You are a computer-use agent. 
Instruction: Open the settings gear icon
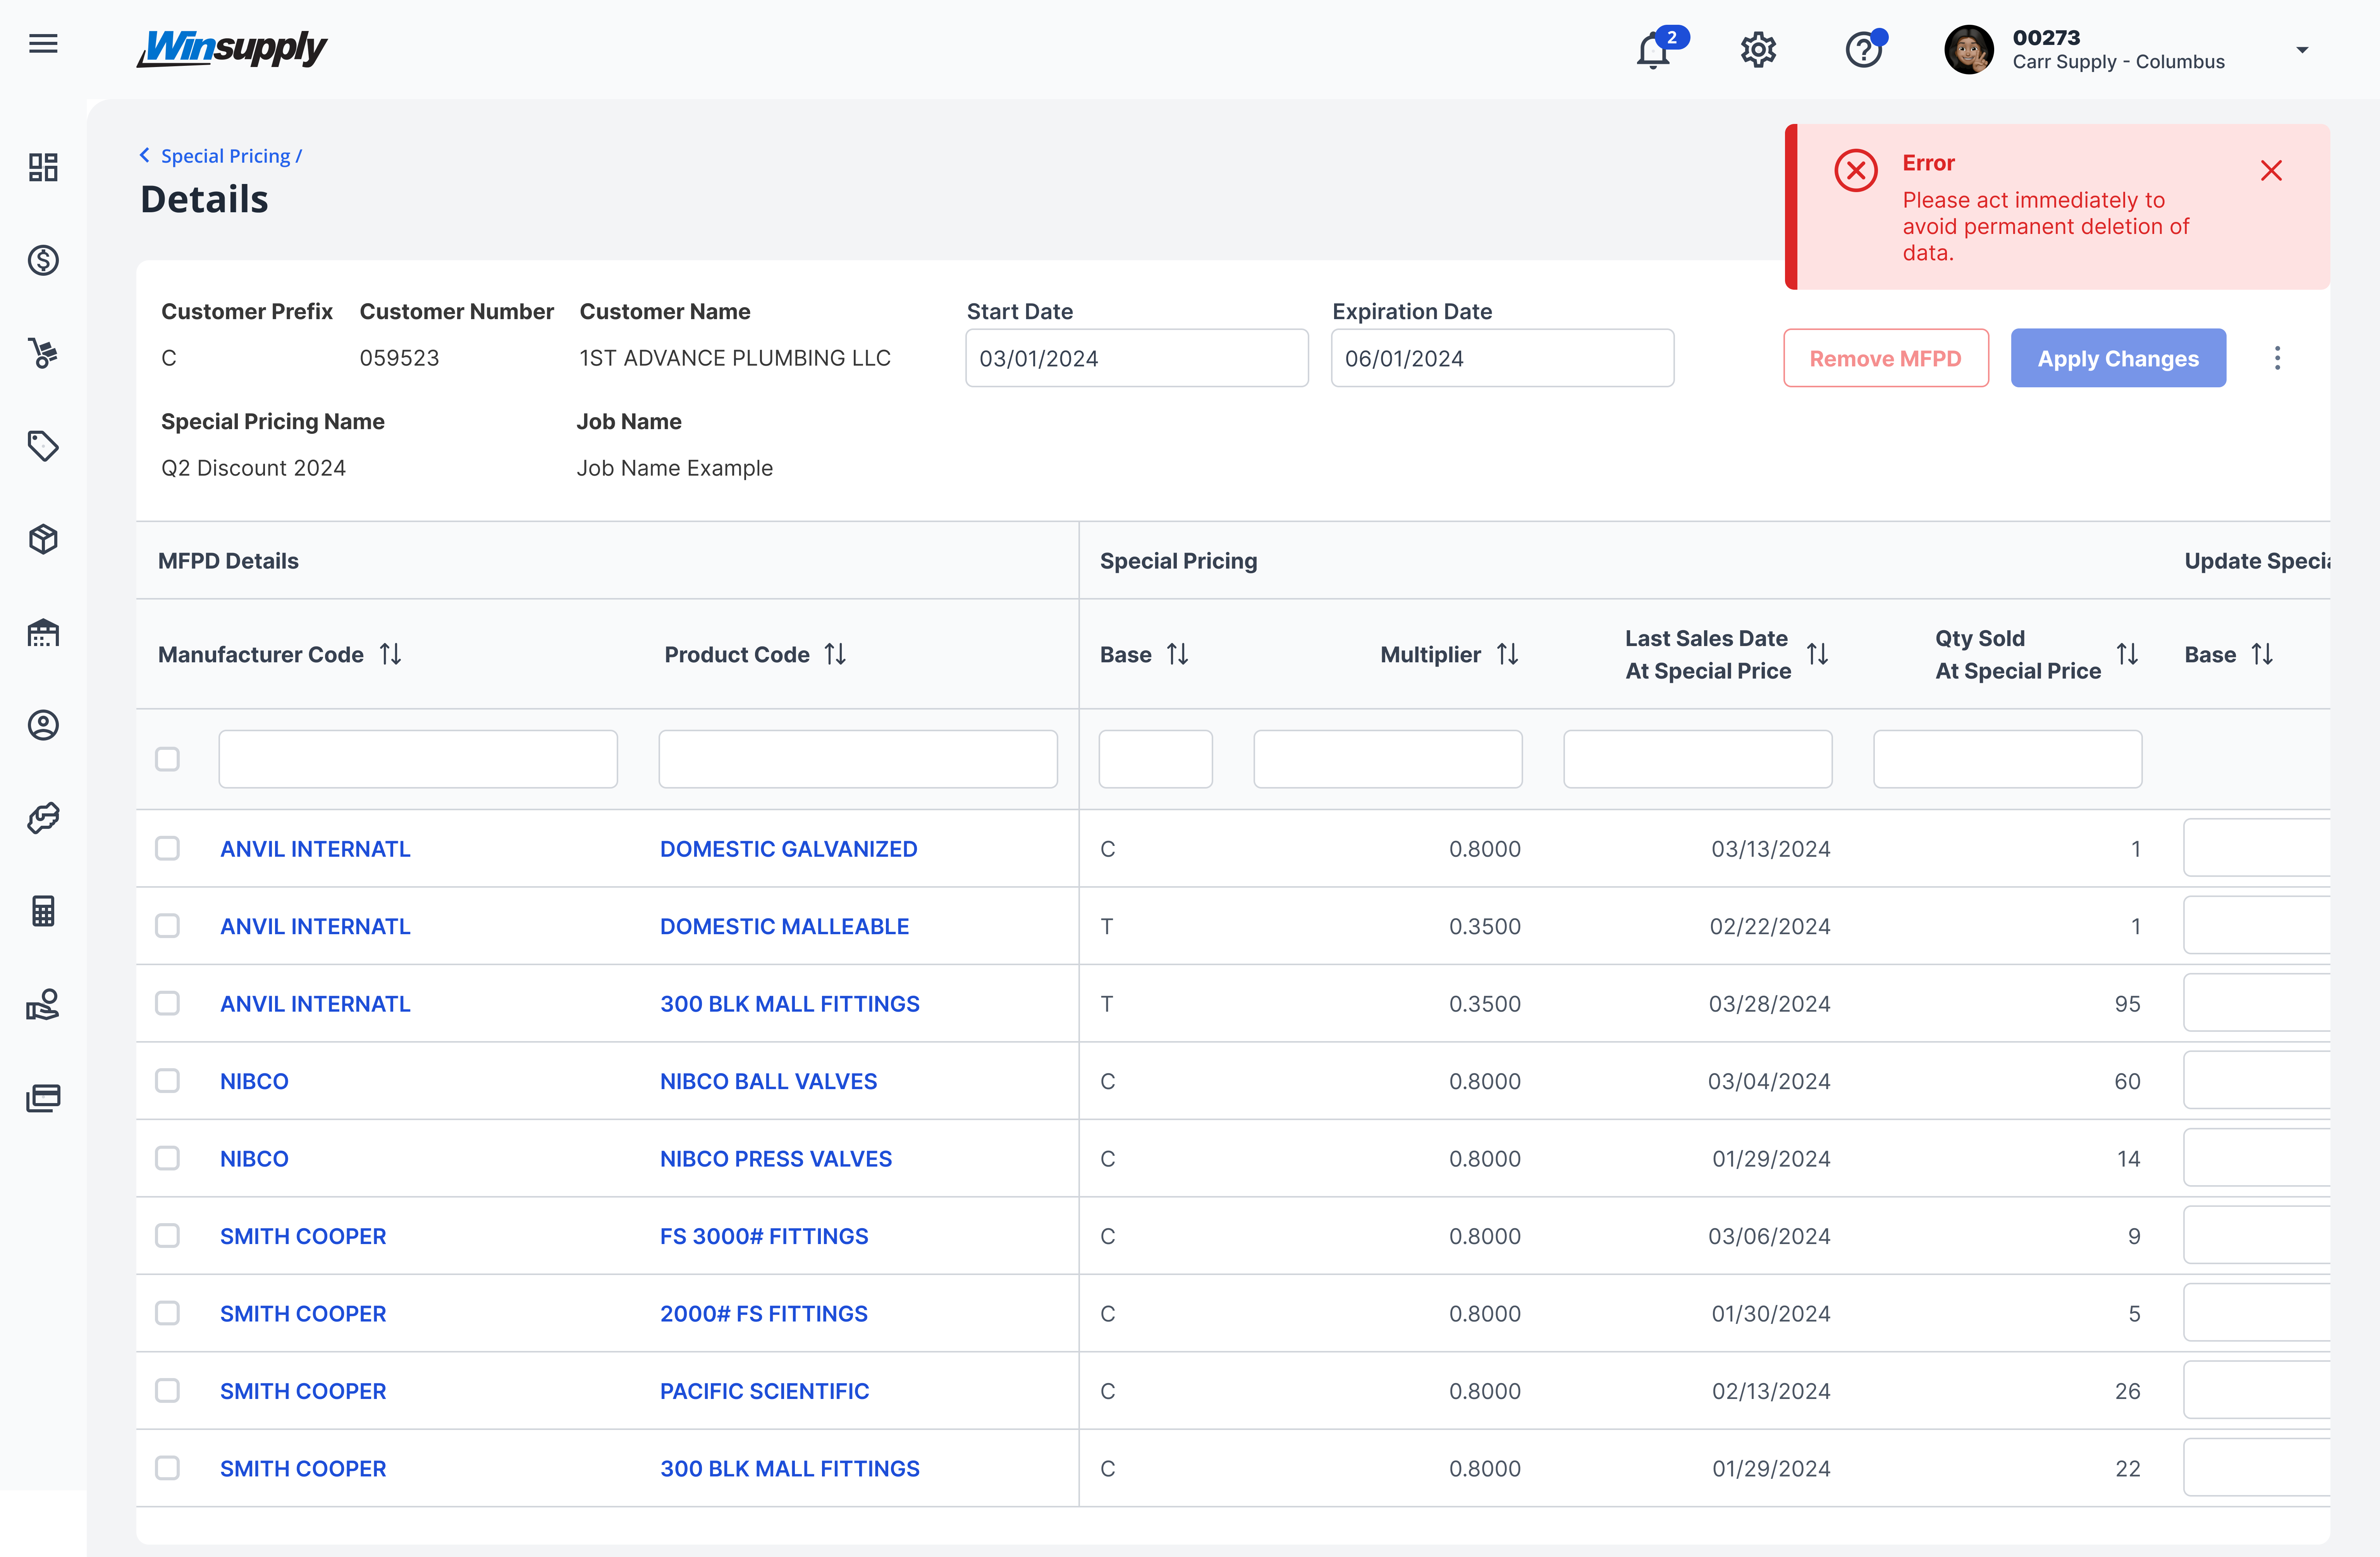(x=1757, y=50)
